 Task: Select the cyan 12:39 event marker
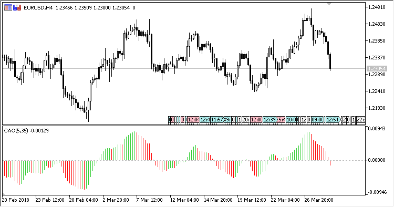pos(269,120)
